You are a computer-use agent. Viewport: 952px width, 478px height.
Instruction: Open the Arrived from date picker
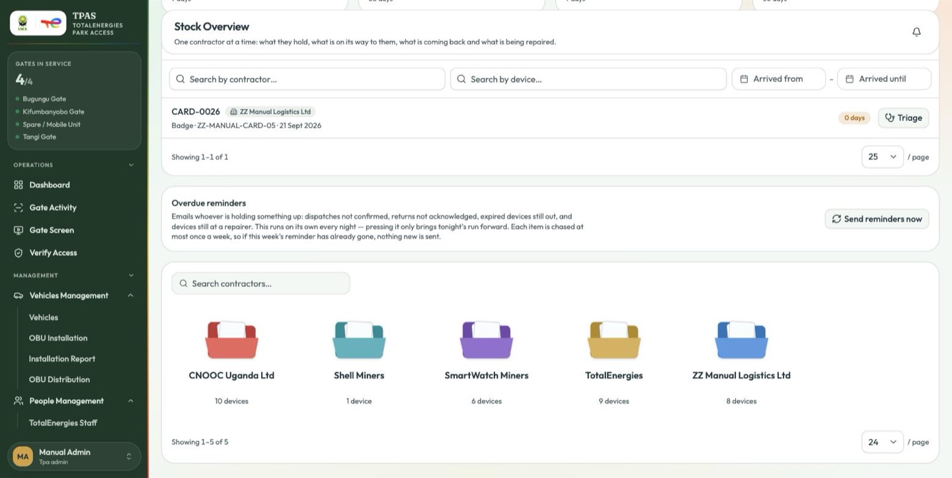pos(778,79)
